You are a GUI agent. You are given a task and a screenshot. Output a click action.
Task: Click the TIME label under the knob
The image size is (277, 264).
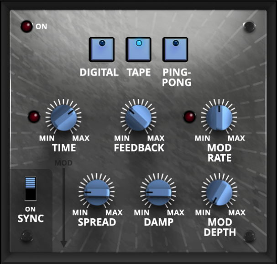64,148
